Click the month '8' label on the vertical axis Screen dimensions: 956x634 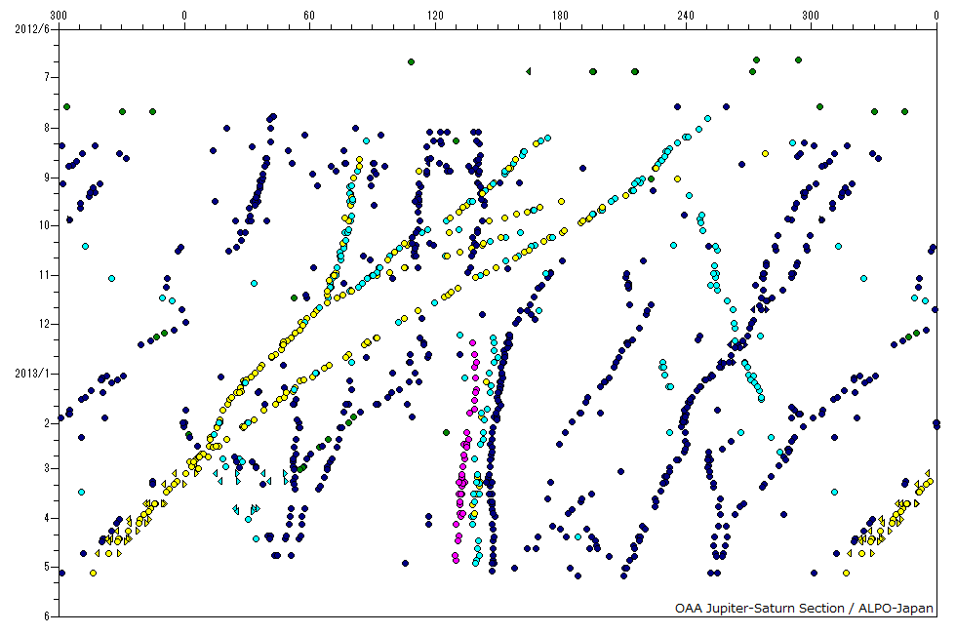click(x=47, y=128)
